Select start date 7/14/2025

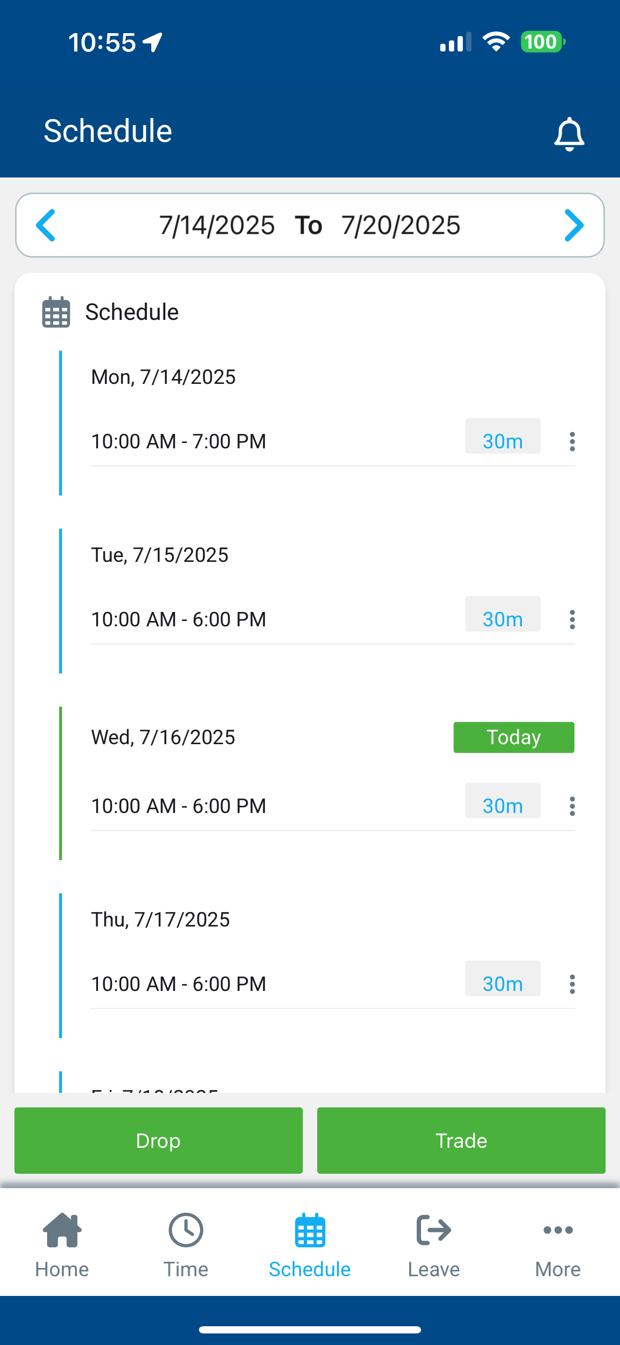[217, 225]
